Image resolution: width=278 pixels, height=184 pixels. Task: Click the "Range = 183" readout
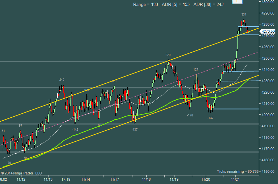(x=145, y=4)
